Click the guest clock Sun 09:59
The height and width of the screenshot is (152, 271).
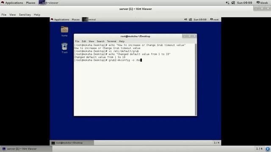click(200, 19)
